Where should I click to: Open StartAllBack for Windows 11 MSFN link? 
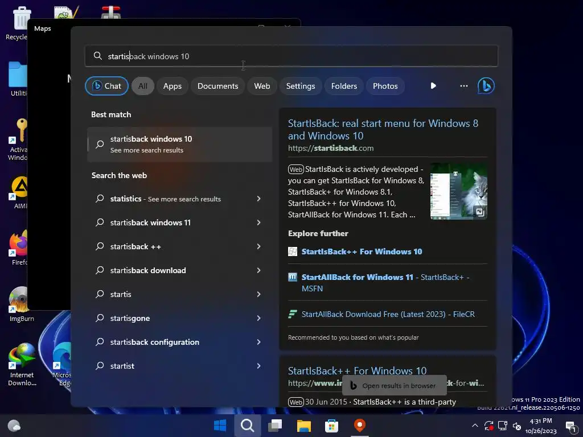click(385, 283)
